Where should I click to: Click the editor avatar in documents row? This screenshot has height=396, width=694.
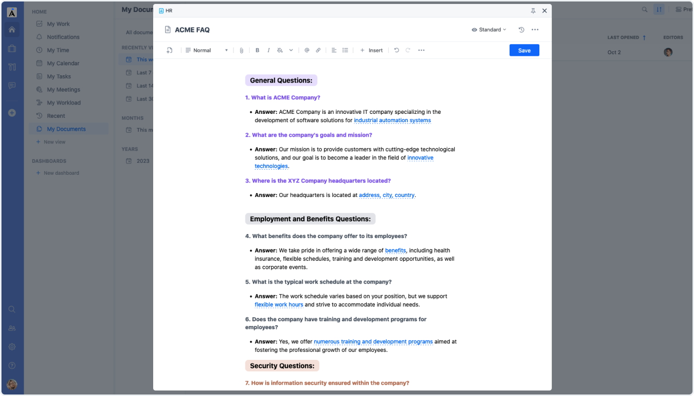[668, 52]
